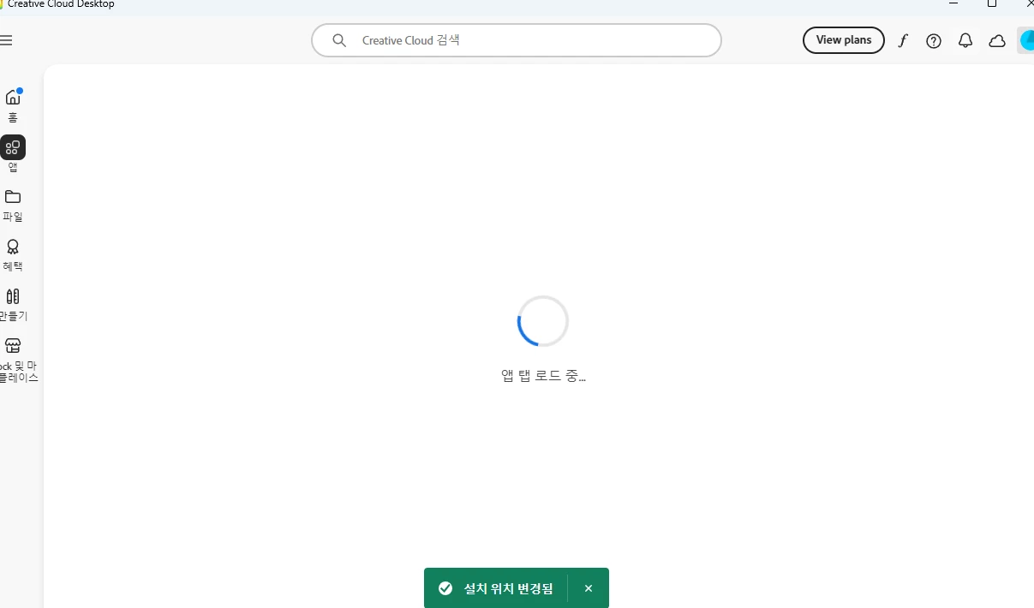Focus the Creative Cloud 검색 field
1034x608 pixels.
(517, 40)
